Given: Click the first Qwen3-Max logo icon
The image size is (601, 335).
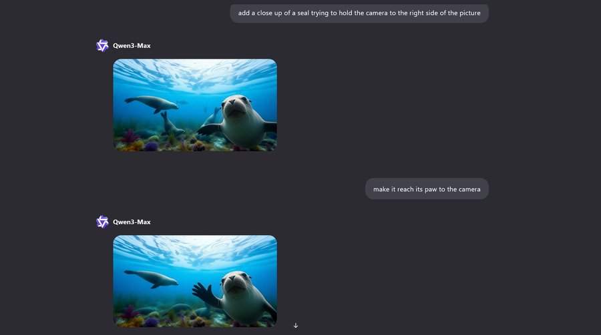Looking at the screenshot, I should click(102, 45).
